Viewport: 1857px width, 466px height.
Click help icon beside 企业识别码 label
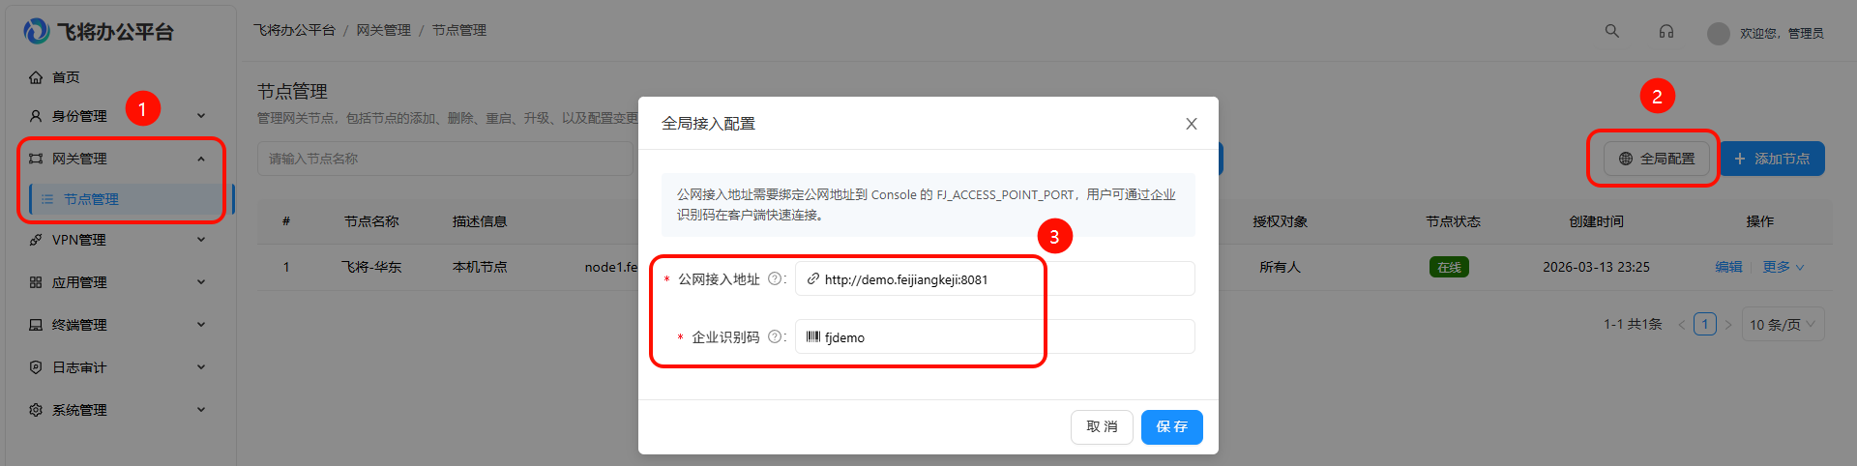coord(774,336)
